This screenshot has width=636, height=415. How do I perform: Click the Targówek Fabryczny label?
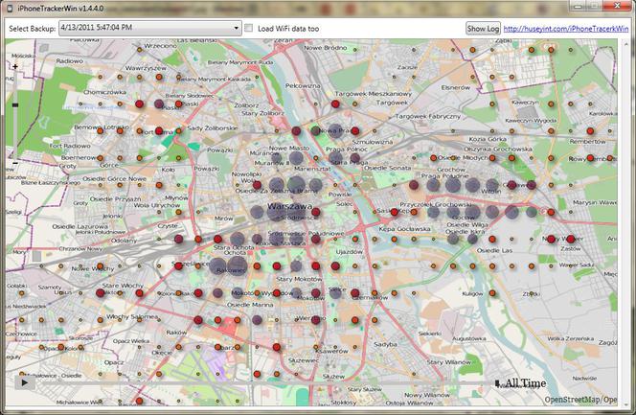pos(428,116)
